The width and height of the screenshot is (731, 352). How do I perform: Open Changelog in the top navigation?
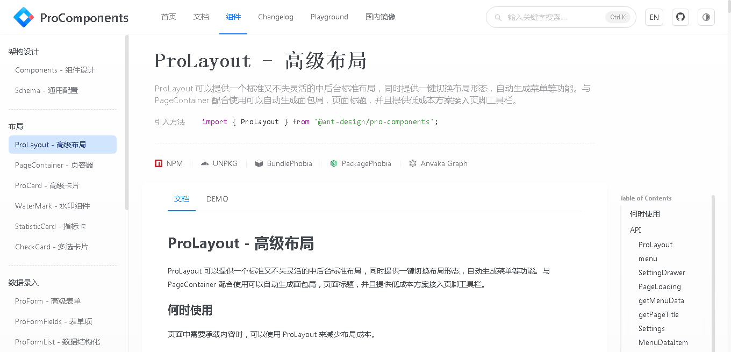[x=276, y=17]
